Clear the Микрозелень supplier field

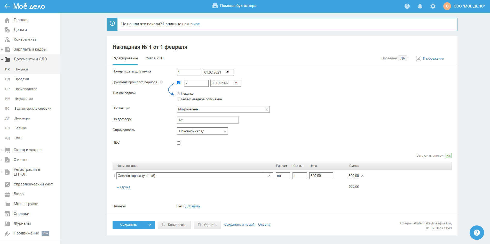pos(267,109)
